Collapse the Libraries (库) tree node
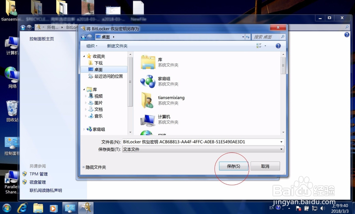355x214 pixels. [84, 89]
